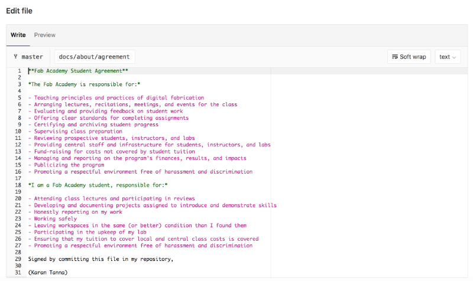Click line number 1 in gutter
The height and width of the screenshot is (281, 473).
click(20, 71)
